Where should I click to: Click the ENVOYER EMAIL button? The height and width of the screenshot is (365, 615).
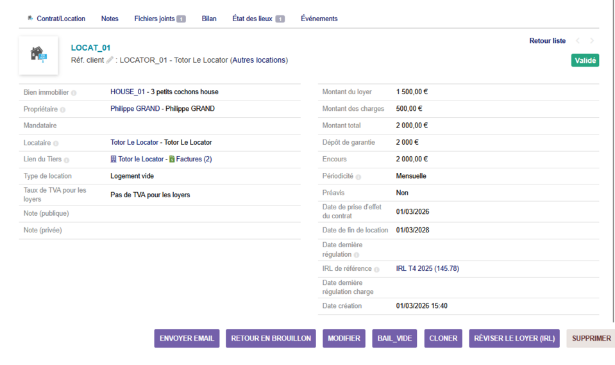pyautogui.click(x=187, y=338)
